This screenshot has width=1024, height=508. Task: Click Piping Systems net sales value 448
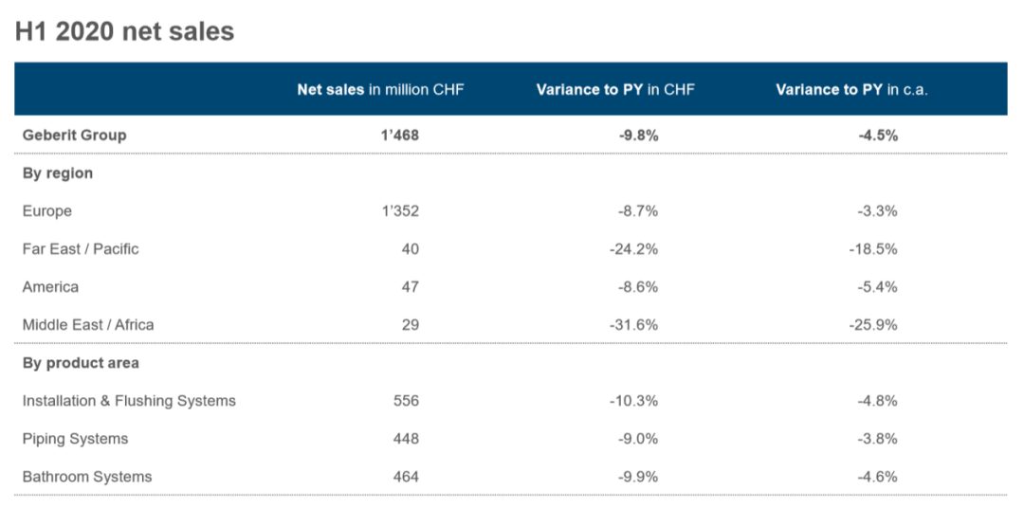click(406, 439)
